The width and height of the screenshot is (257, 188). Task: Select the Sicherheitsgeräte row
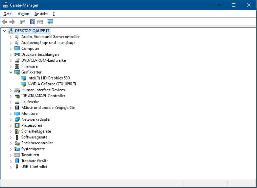[36, 131]
